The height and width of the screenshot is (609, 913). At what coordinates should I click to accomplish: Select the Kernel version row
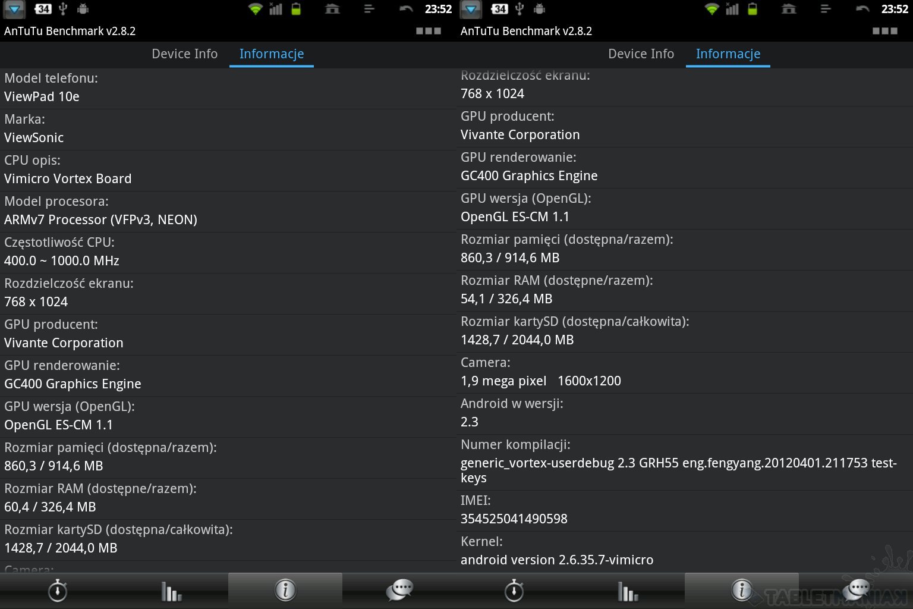click(685, 551)
